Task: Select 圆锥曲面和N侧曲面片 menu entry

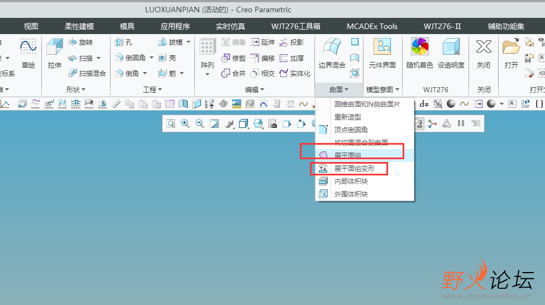Action: pyautogui.click(x=365, y=104)
